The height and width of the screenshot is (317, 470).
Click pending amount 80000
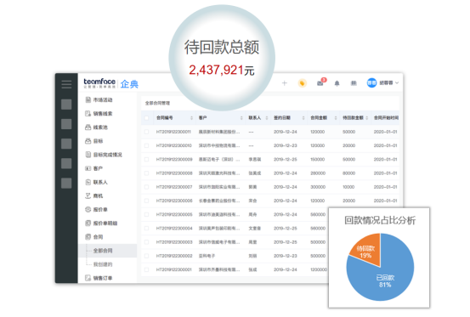(349, 173)
